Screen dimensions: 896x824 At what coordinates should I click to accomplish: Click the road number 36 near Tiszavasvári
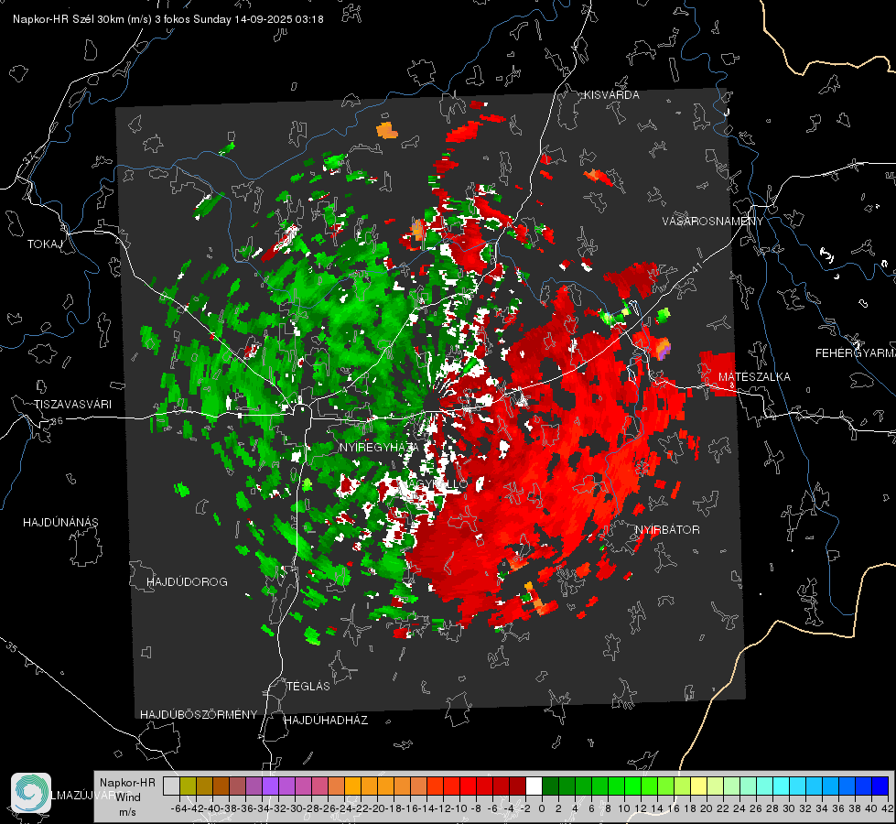pos(57,421)
